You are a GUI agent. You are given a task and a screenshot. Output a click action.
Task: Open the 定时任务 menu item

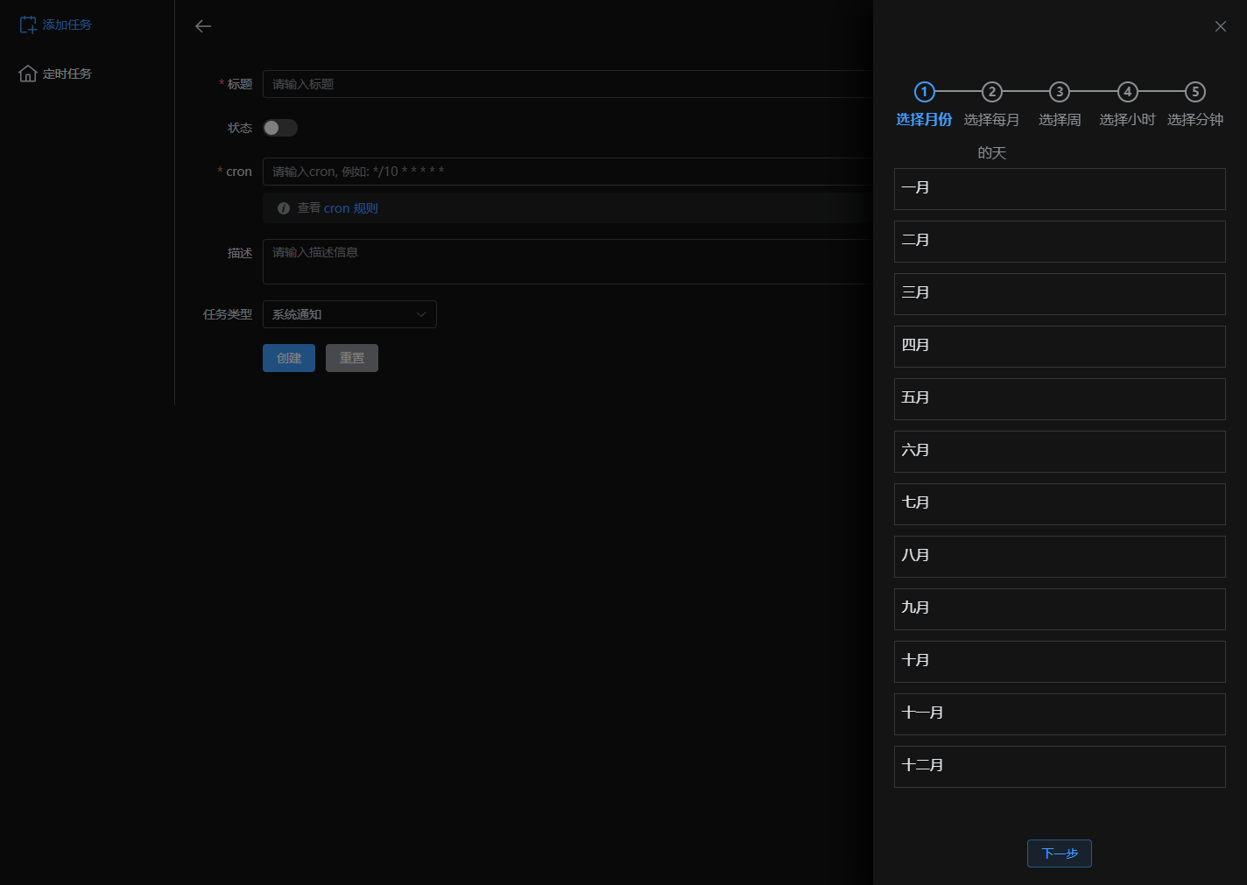click(67, 74)
